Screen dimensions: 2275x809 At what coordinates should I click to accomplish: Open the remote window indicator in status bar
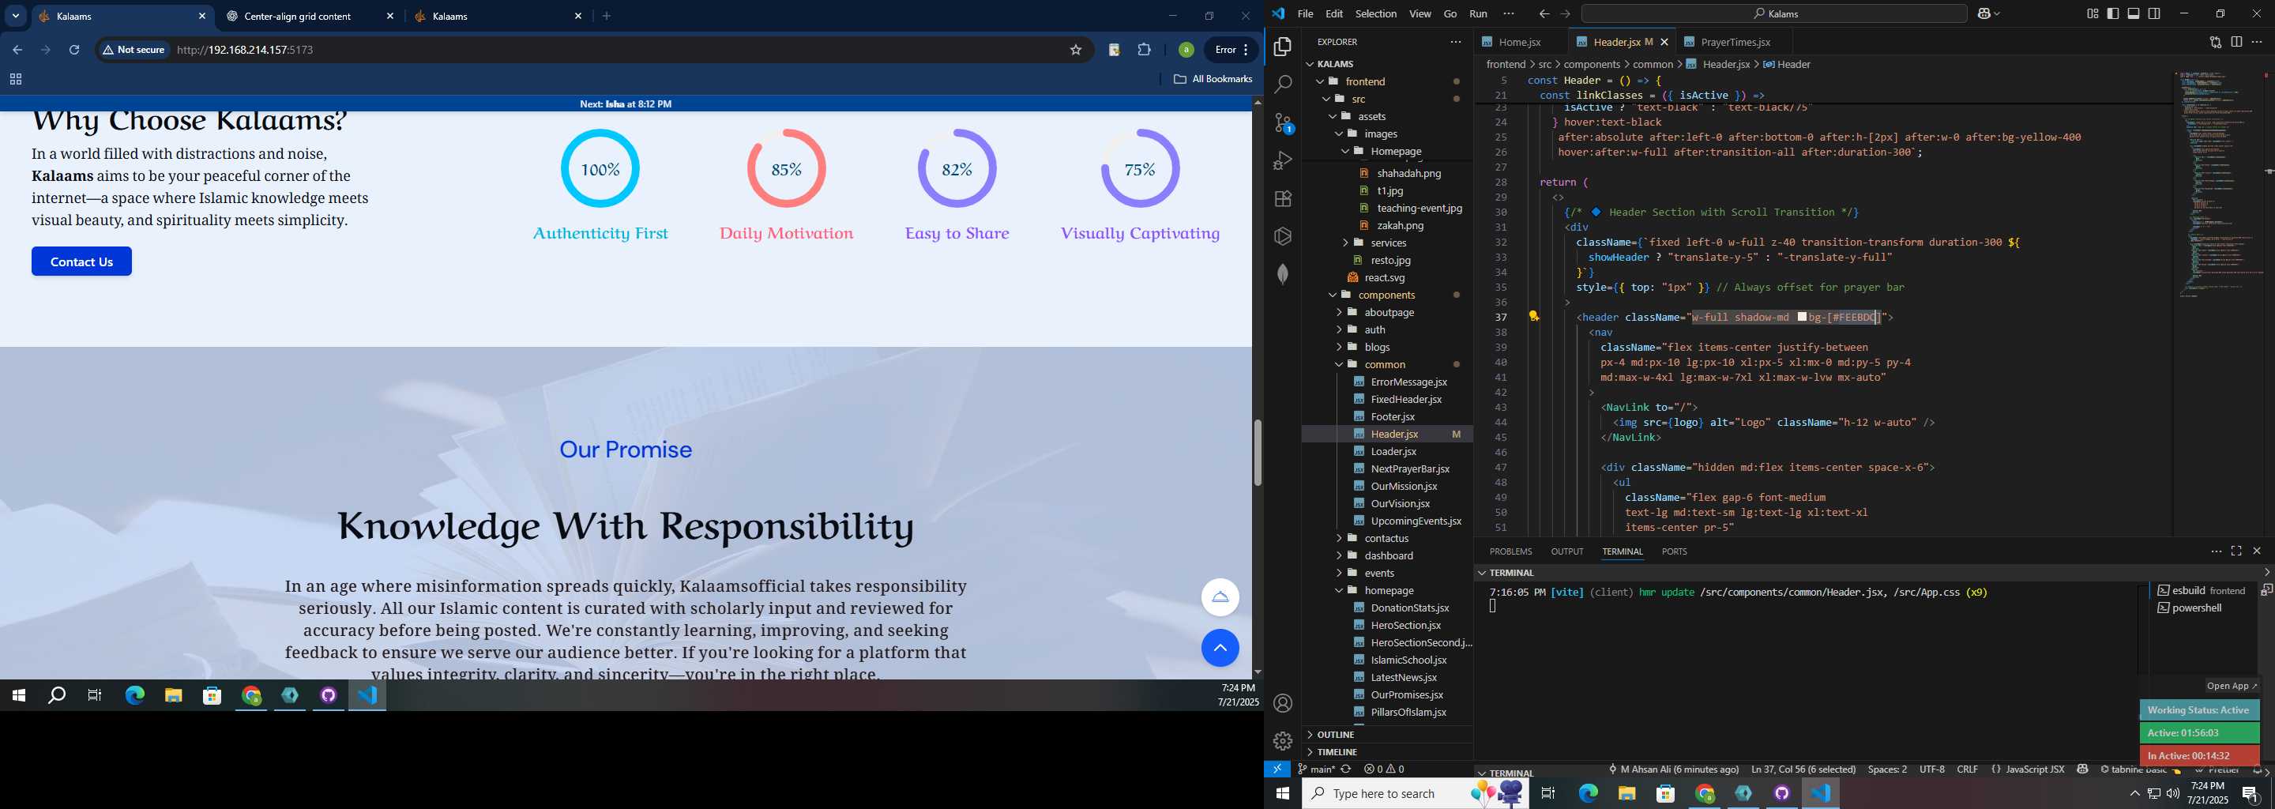(1277, 769)
